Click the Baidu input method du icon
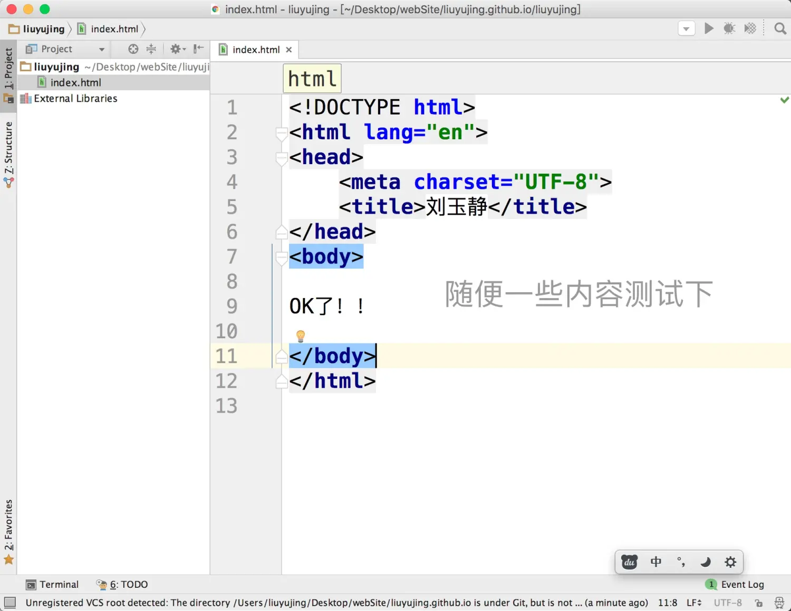 tap(629, 562)
